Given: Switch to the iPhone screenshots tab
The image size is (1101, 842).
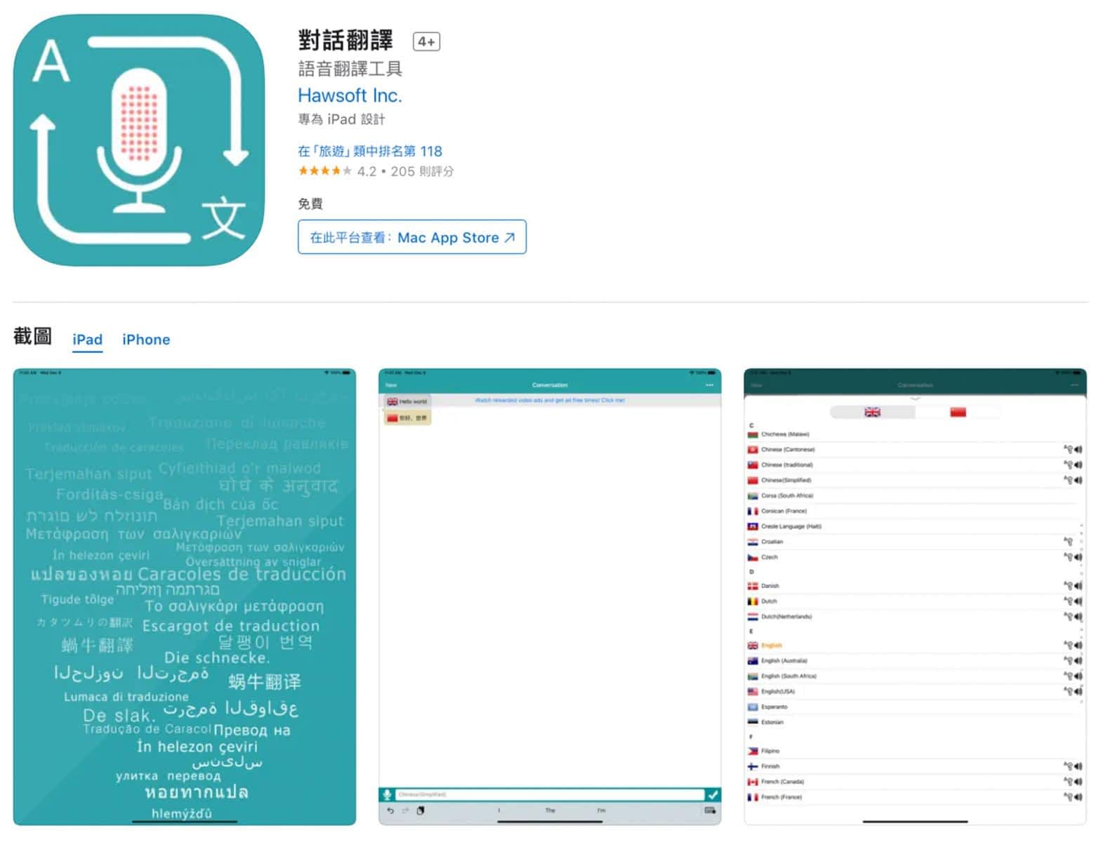Looking at the screenshot, I should (x=146, y=340).
